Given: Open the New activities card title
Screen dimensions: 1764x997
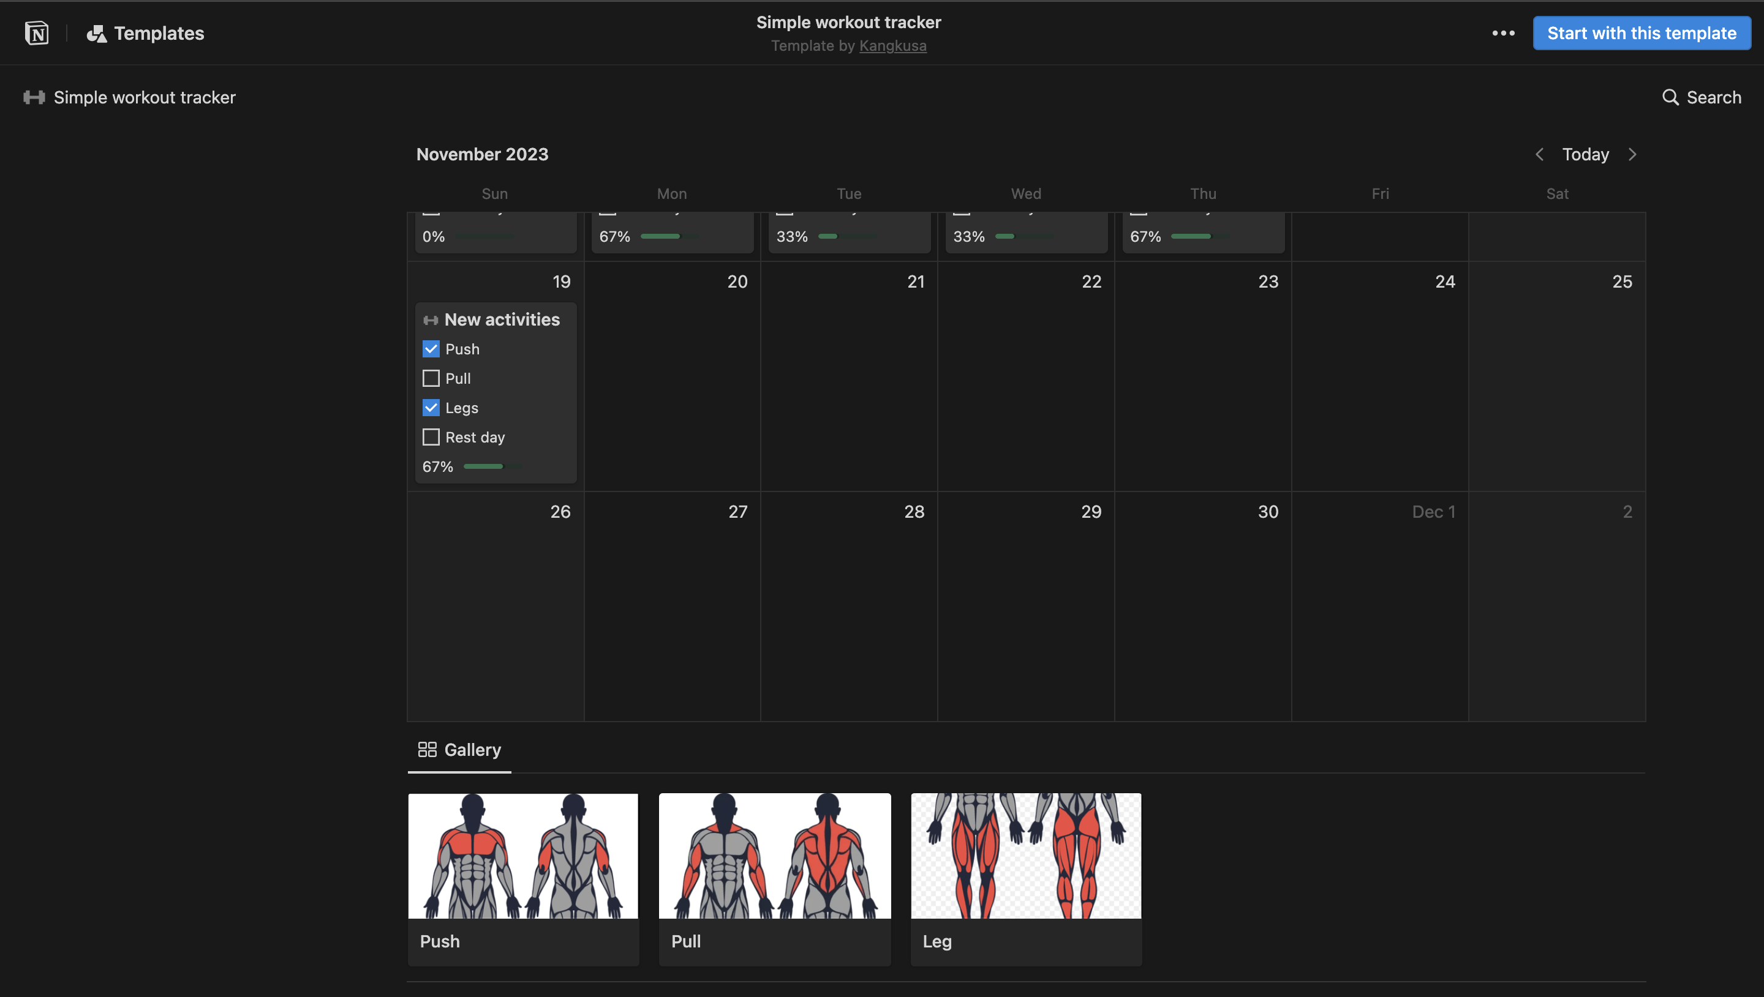Looking at the screenshot, I should (x=502, y=319).
